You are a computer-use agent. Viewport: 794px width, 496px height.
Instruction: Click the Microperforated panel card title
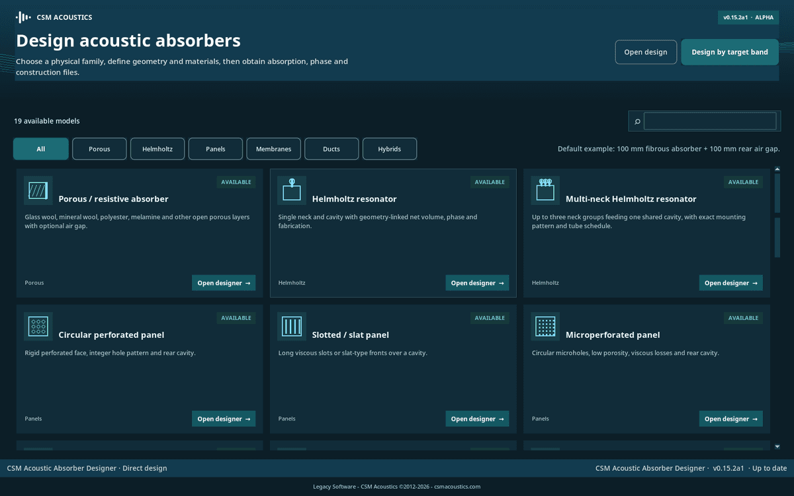pos(613,335)
